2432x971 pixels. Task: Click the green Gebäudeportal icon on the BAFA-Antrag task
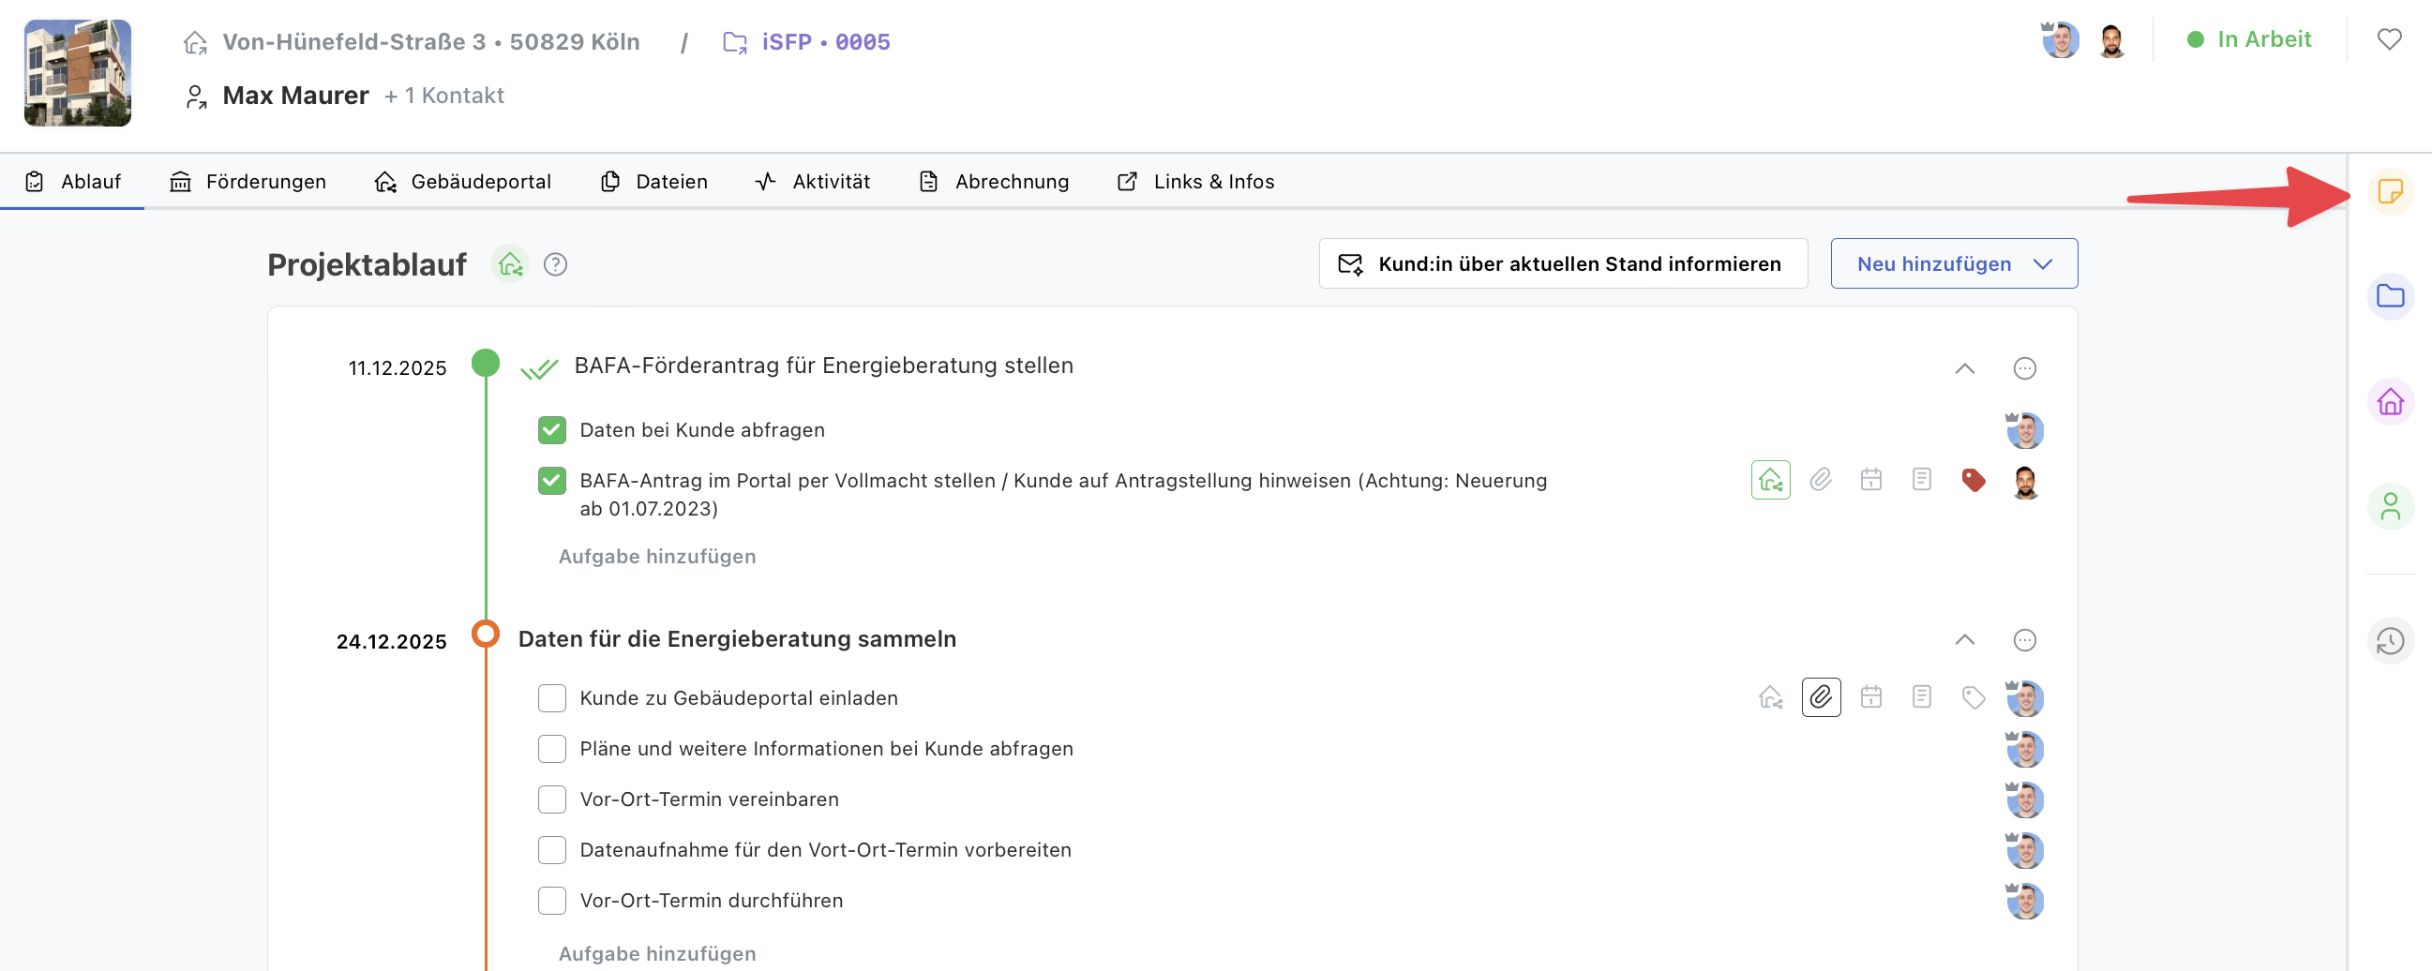[1770, 480]
